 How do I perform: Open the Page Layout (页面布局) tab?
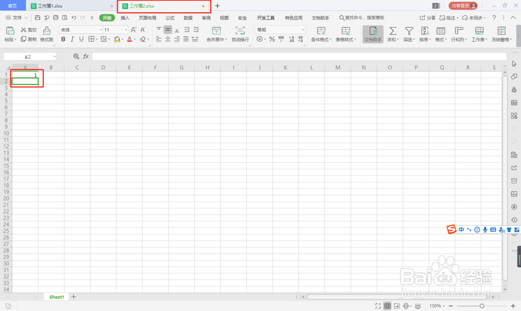click(x=147, y=18)
